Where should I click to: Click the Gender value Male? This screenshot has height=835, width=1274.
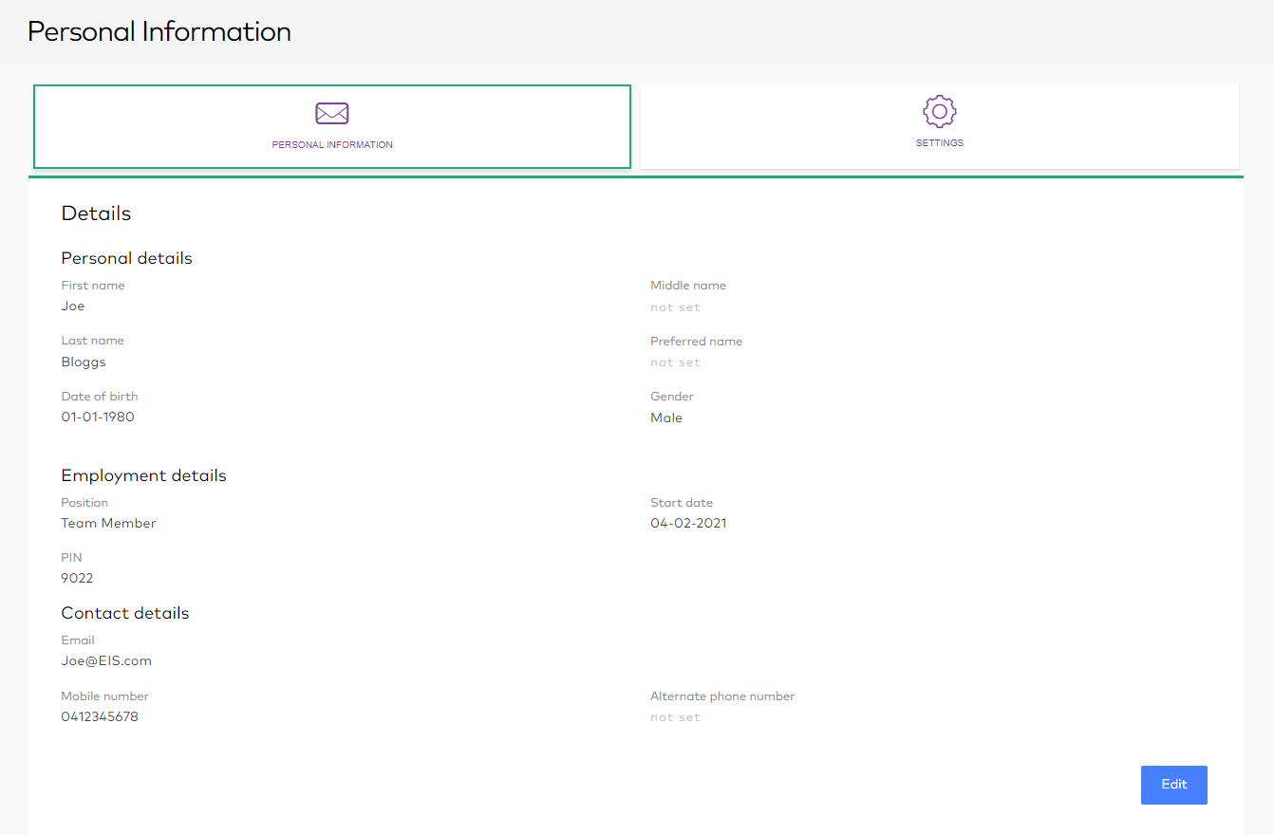click(x=665, y=418)
